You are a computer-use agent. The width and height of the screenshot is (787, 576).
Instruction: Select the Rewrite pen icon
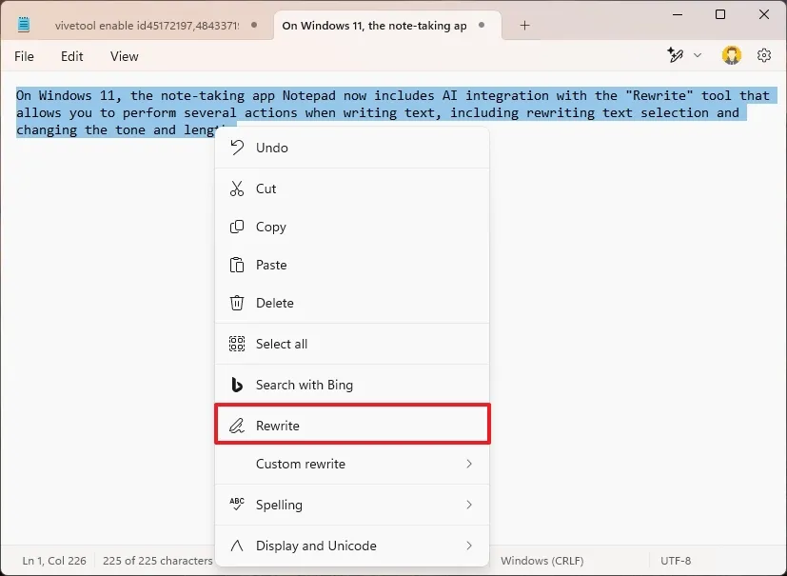[236, 425]
